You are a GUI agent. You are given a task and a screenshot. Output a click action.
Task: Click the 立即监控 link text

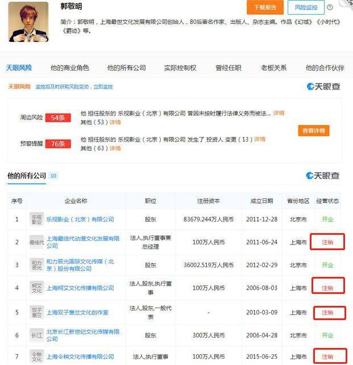coord(103,87)
